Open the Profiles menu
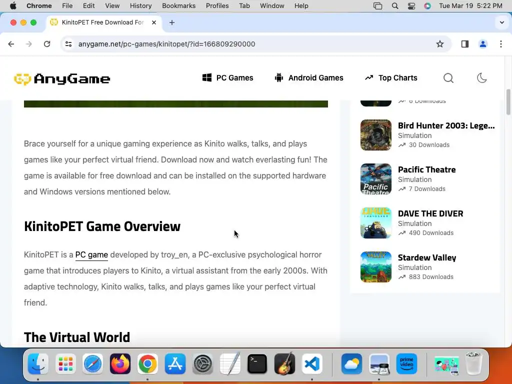This screenshot has width=512, height=384. 217,5
